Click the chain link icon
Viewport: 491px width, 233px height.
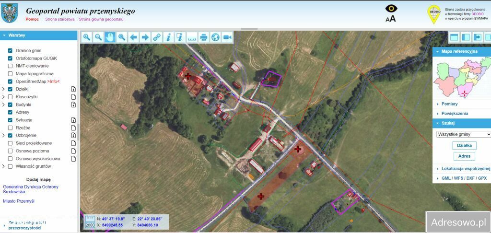point(157,37)
